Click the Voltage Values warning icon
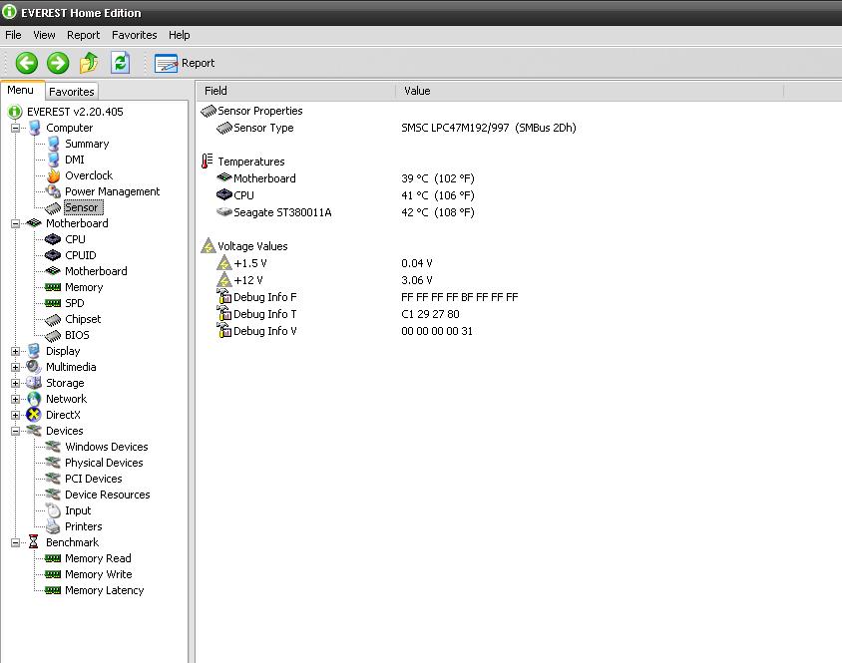Viewport: 842px width, 663px height. pos(208,246)
